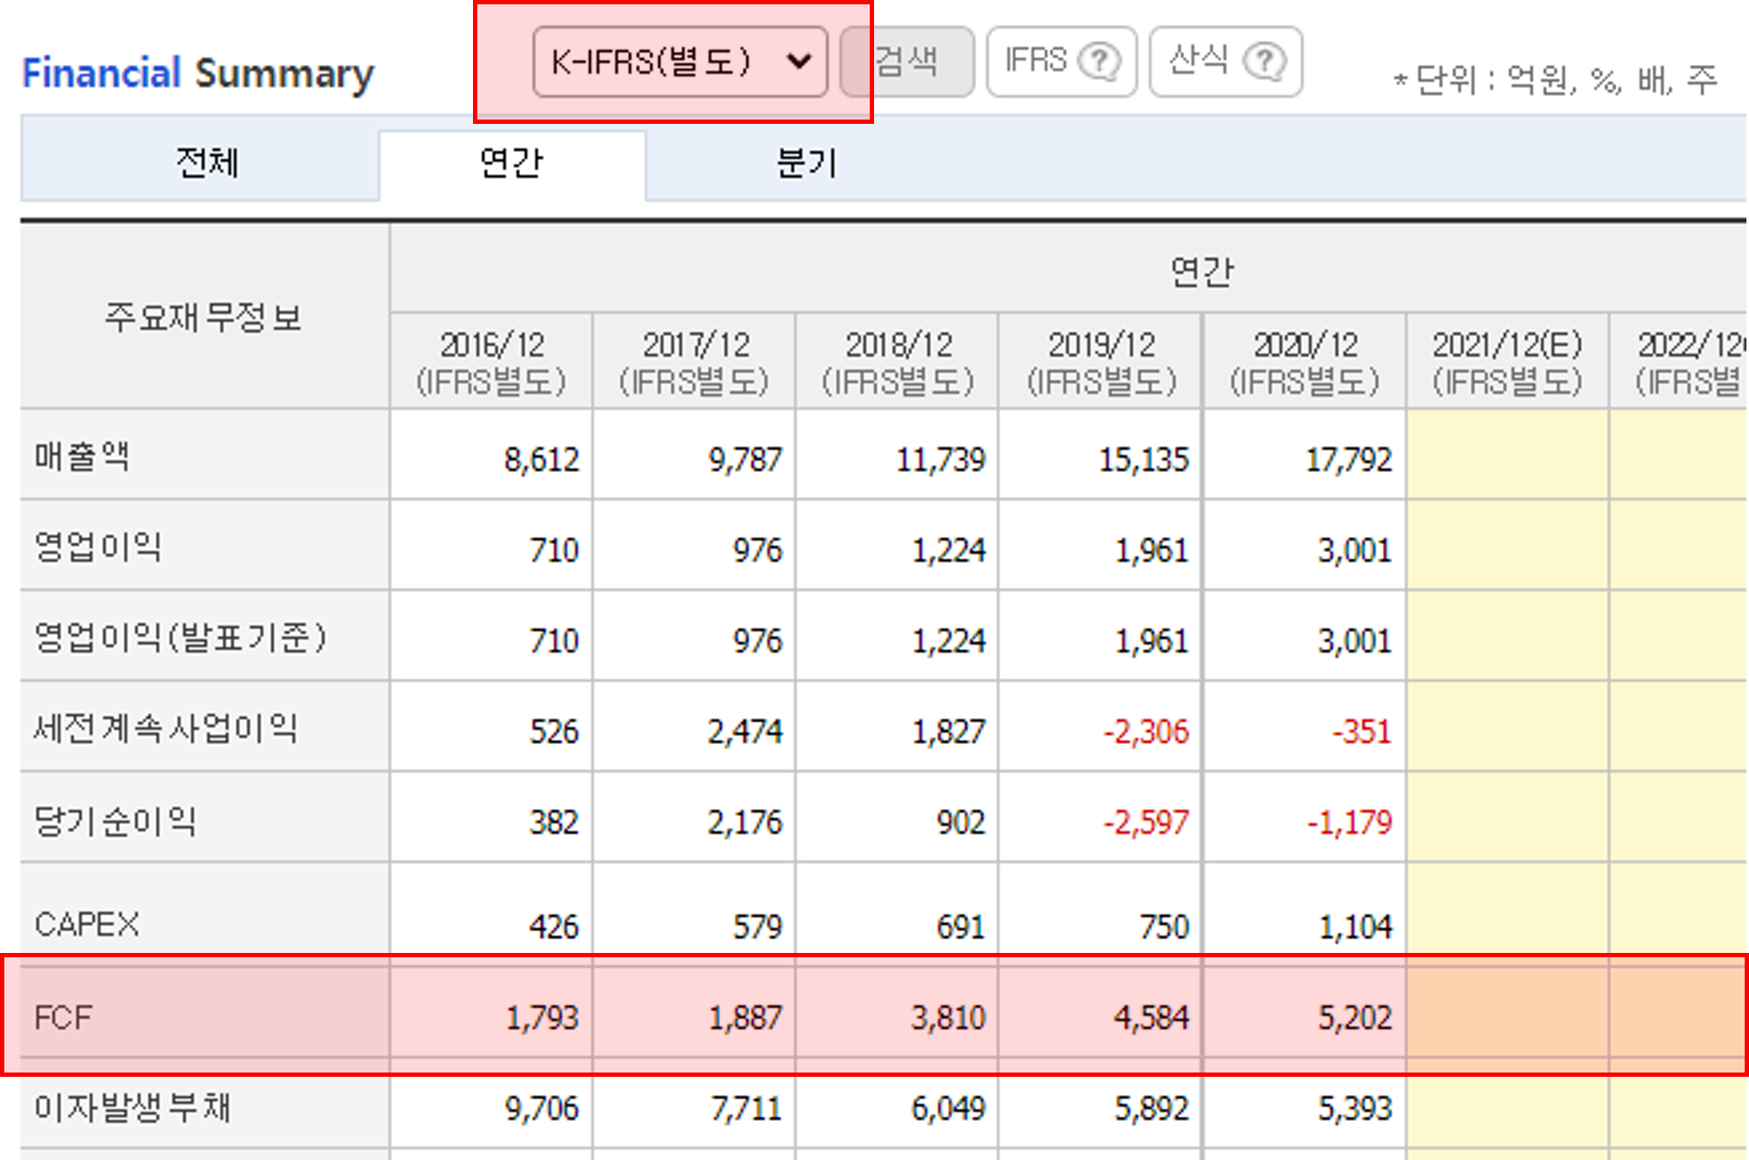This screenshot has width=1749, height=1160.
Task: Click the 2016/12 column header
Action: (491, 362)
